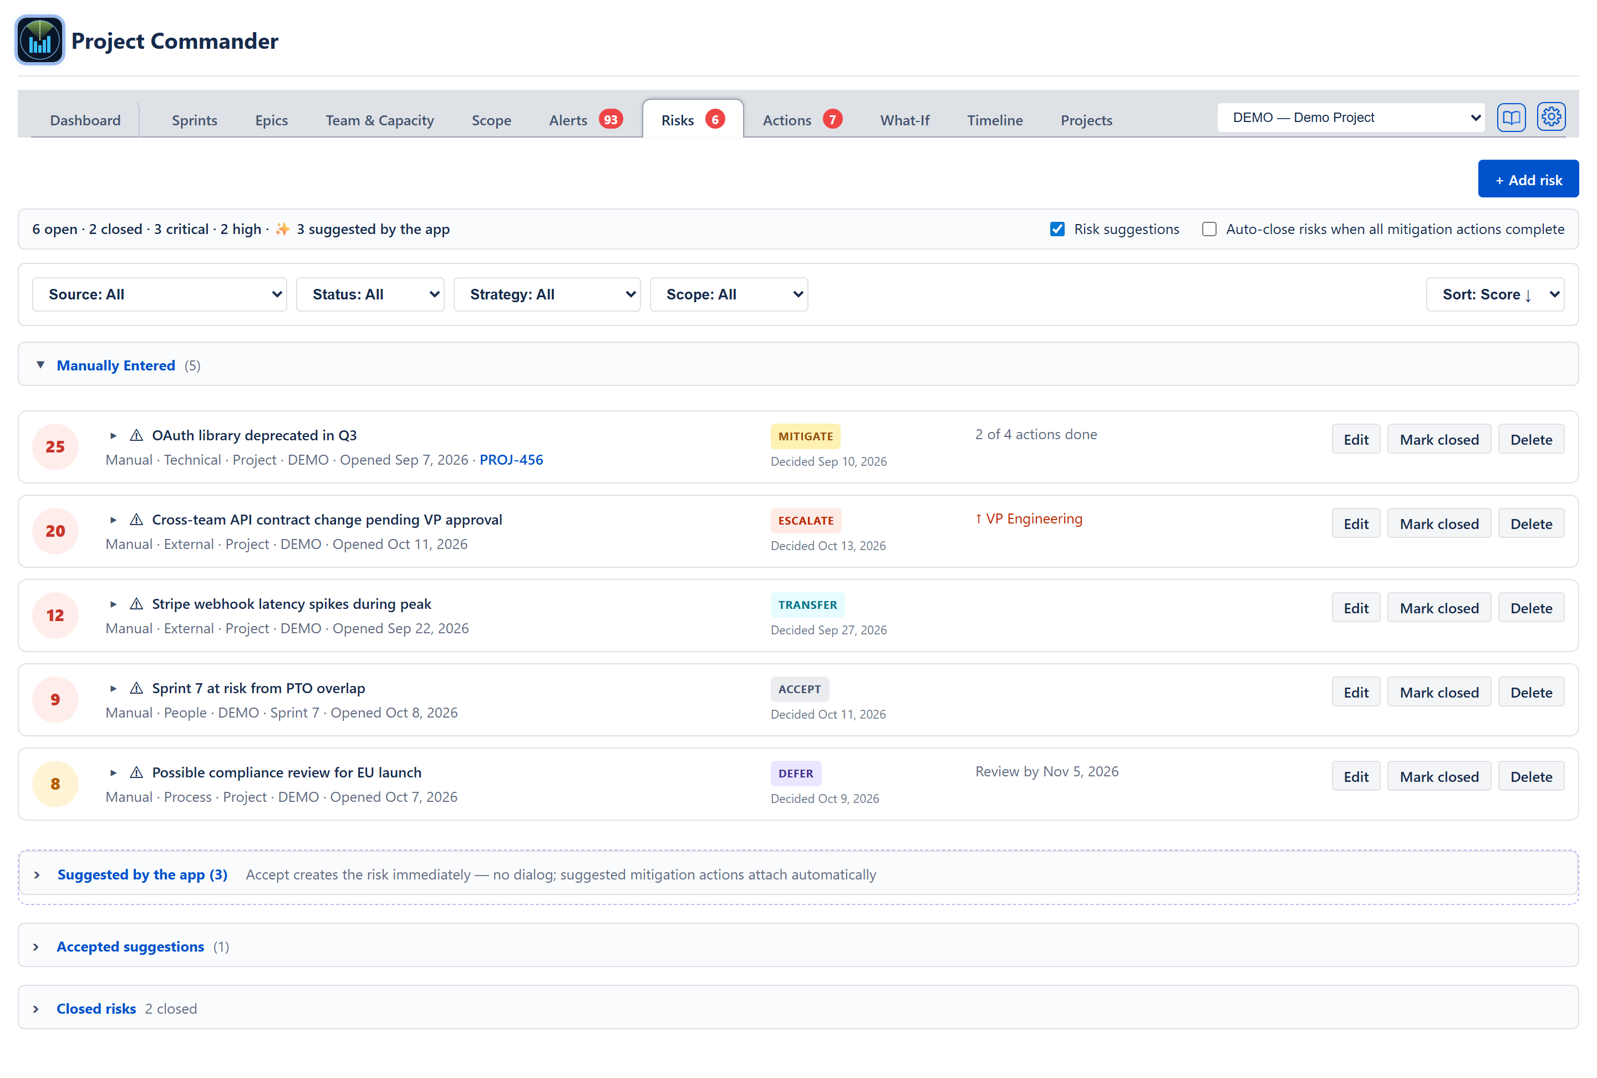The image size is (1597, 1078).
Task: Open the Source: All filter dropdown
Action: (160, 295)
